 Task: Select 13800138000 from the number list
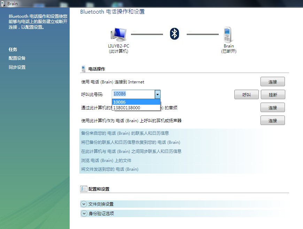136,108
